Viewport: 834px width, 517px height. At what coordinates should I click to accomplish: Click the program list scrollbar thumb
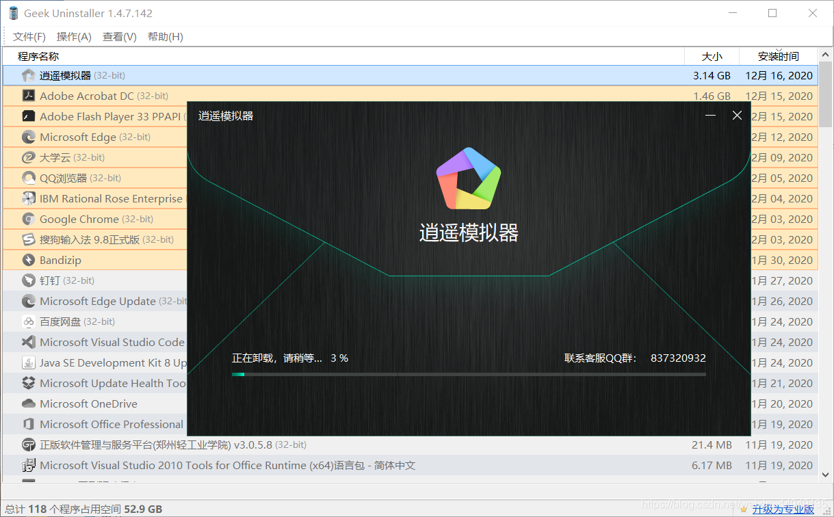click(x=825, y=96)
